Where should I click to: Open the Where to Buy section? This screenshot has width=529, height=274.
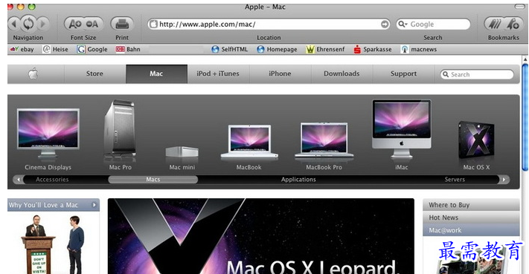pos(471,205)
